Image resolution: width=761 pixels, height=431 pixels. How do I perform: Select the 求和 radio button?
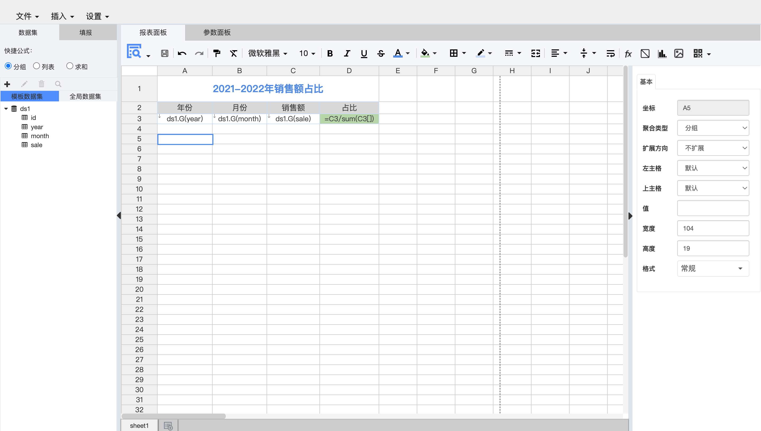[x=70, y=66]
